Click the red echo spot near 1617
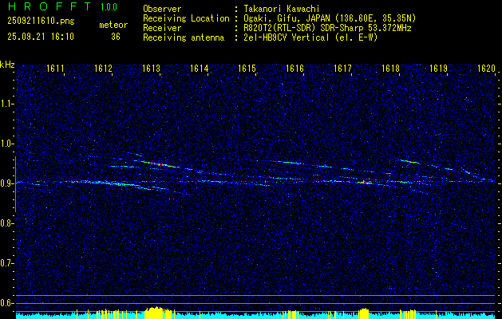502x319 pixels. coord(365,183)
